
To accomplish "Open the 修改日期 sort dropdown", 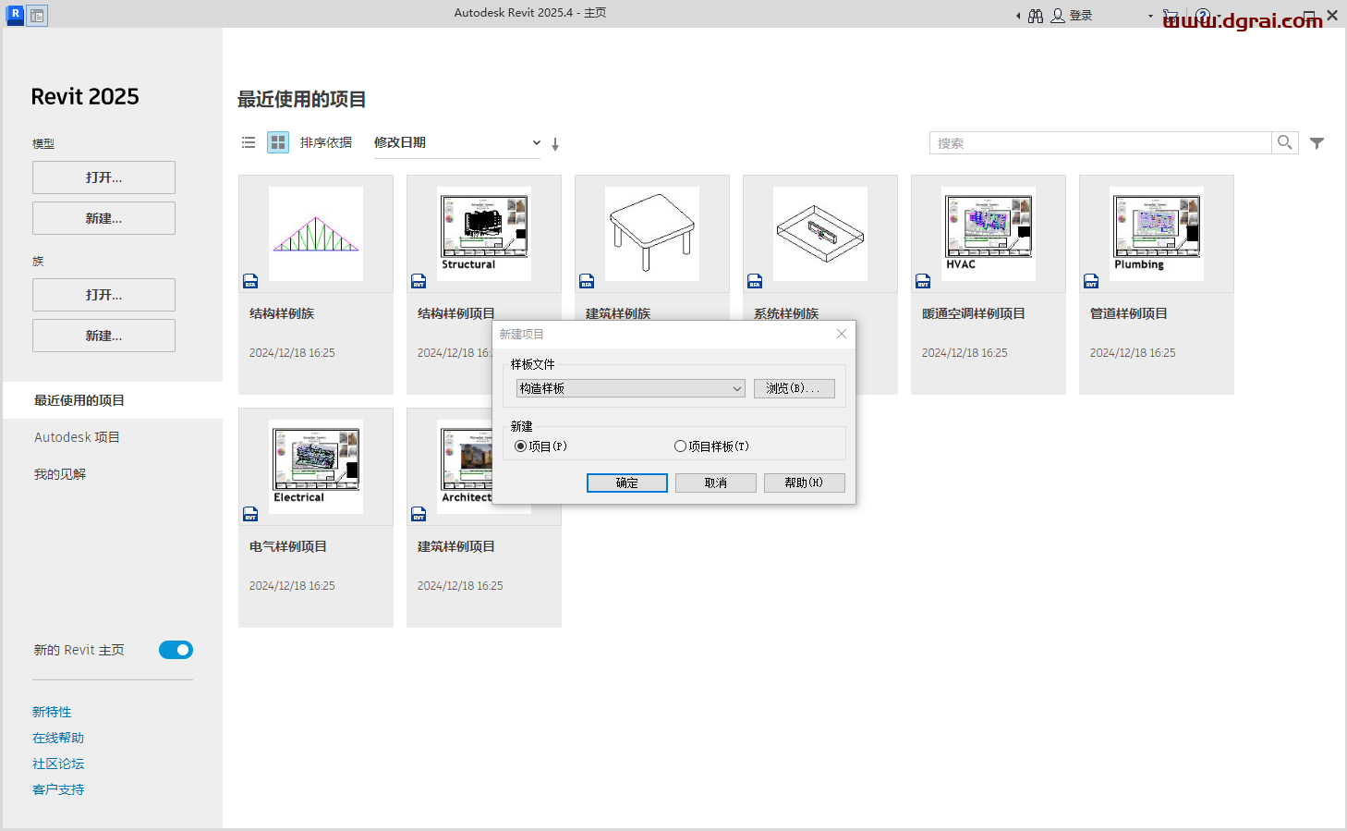I will tap(457, 142).
